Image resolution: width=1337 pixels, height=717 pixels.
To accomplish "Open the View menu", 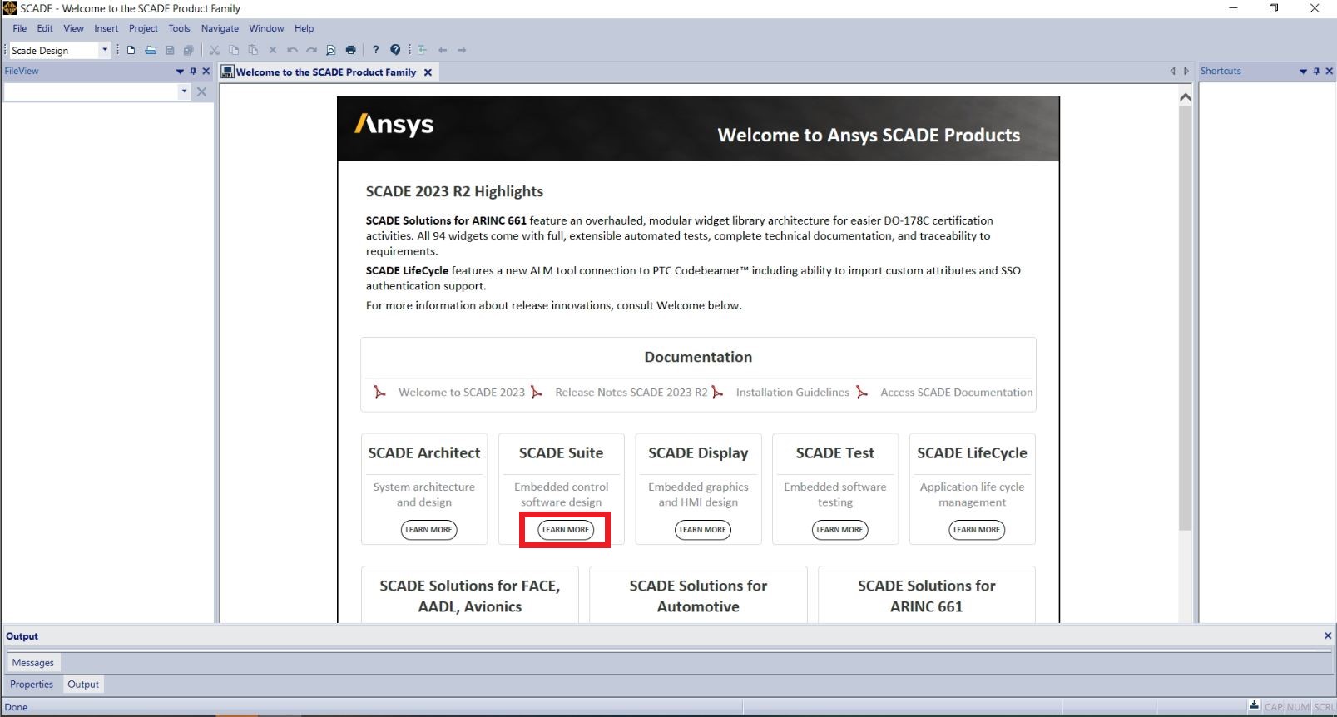I will pyautogui.click(x=73, y=28).
